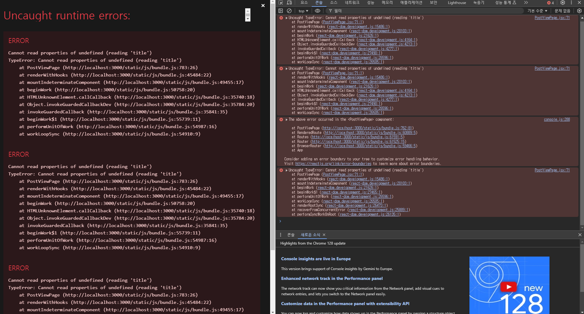Screen dimensions: 584x314
Task: Open the 'top' JavaScript context dropdown
Action: click(x=303, y=11)
